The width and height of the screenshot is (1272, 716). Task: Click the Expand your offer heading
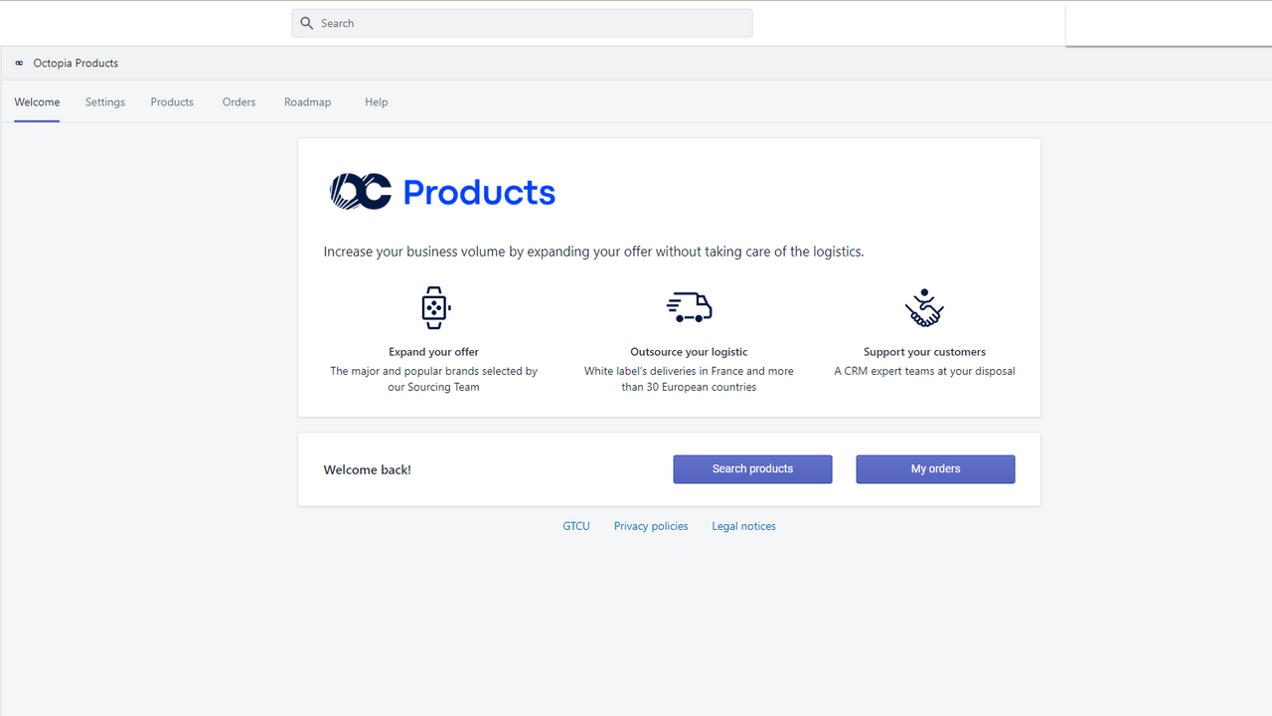point(434,352)
